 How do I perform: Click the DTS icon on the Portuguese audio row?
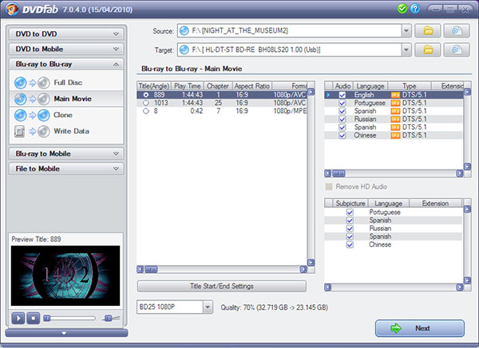click(x=395, y=103)
